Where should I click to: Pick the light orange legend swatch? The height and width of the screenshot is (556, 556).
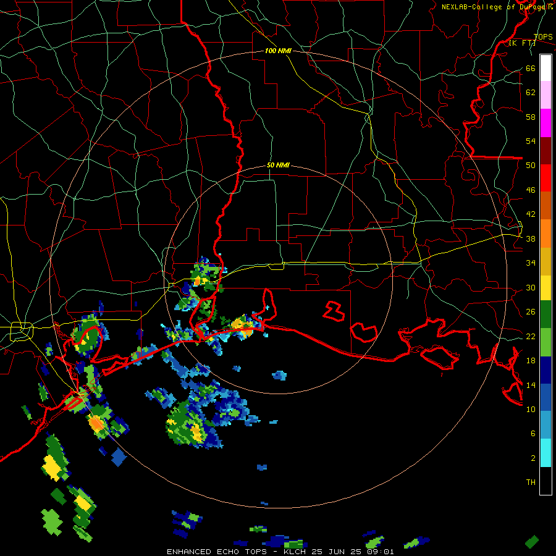coord(545,234)
